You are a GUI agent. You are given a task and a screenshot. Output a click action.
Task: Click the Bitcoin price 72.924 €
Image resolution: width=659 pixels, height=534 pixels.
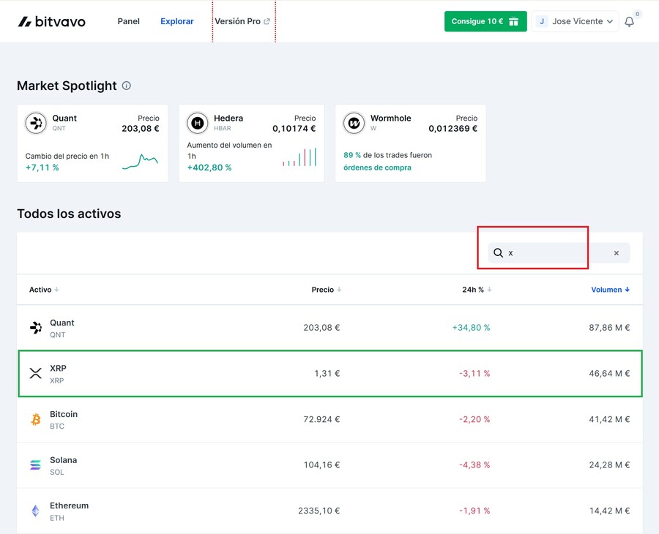(321, 419)
